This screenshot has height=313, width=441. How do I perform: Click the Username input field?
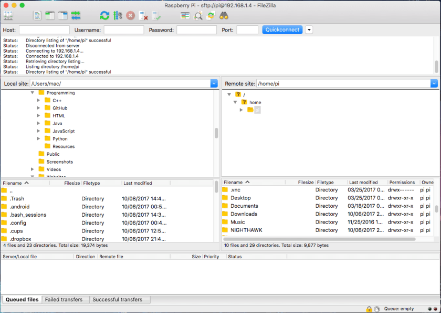point(124,29)
